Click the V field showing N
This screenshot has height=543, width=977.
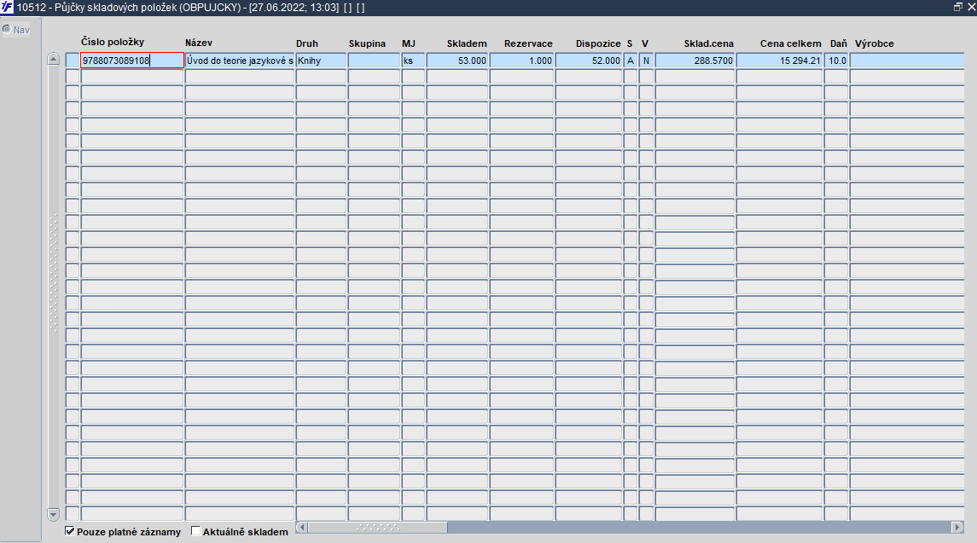pos(646,61)
